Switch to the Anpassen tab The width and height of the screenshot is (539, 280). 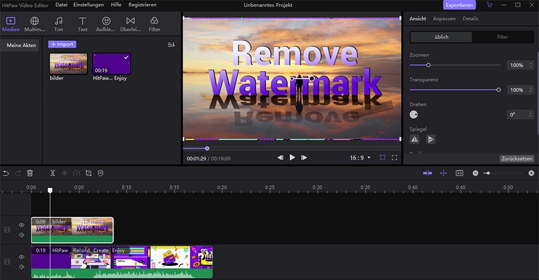pyautogui.click(x=444, y=18)
